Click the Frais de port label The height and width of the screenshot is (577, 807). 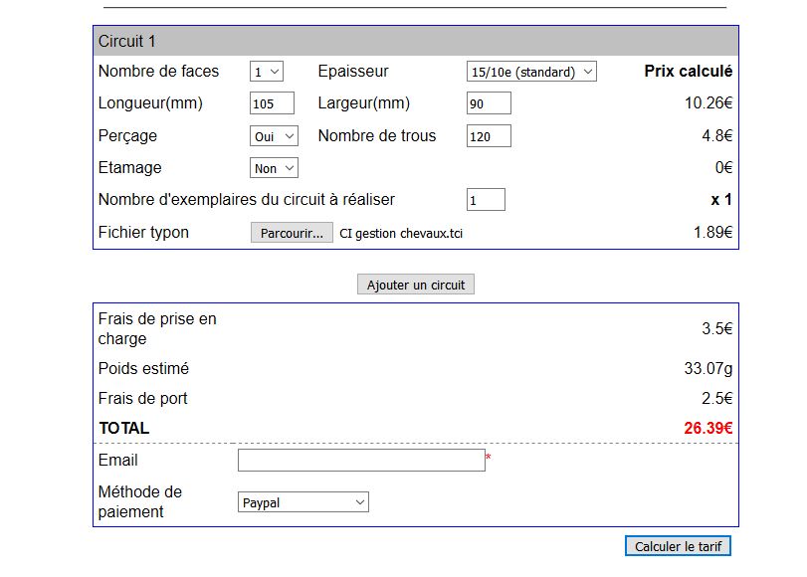143,399
